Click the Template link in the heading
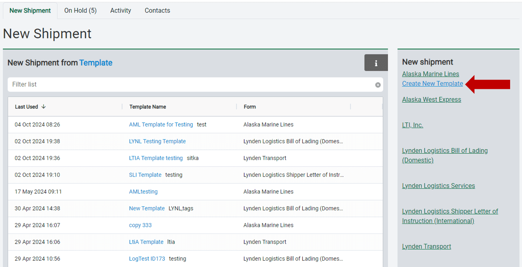Screen dimensions: 522x267 pos(95,62)
